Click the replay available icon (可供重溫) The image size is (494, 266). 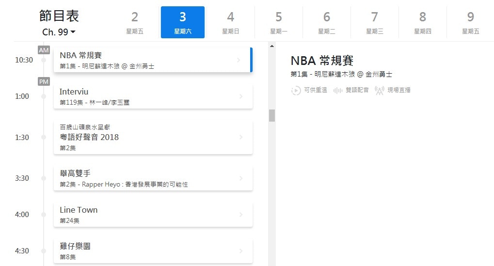tap(296, 90)
